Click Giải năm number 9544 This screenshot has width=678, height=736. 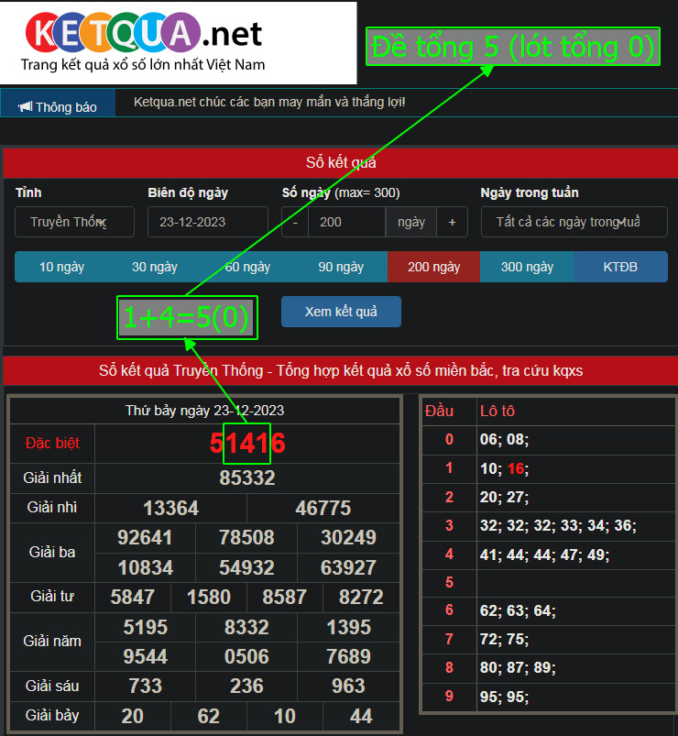tap(146, 656)
